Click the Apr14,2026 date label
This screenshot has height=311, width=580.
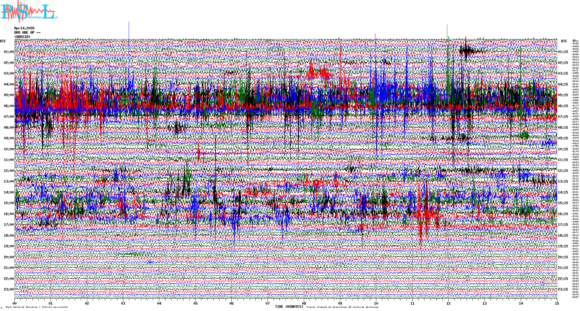pos(24,28)
